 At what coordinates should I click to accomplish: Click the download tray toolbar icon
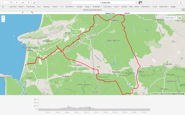tap(17, 3)
